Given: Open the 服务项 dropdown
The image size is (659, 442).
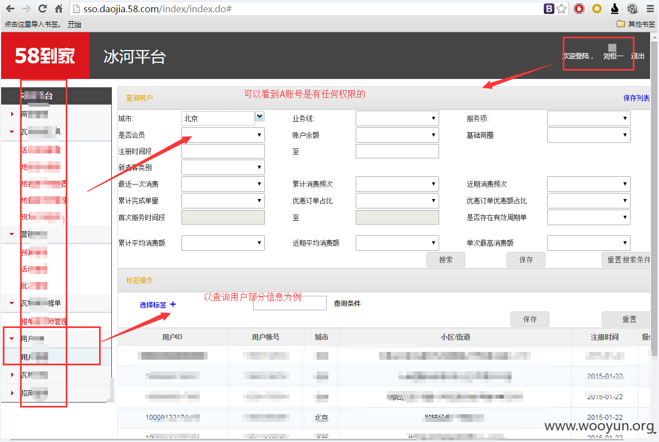Looking at the screenshot, I should point(588,118).
